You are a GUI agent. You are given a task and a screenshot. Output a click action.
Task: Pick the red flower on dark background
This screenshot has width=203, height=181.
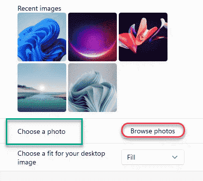[x=143, y=37]
